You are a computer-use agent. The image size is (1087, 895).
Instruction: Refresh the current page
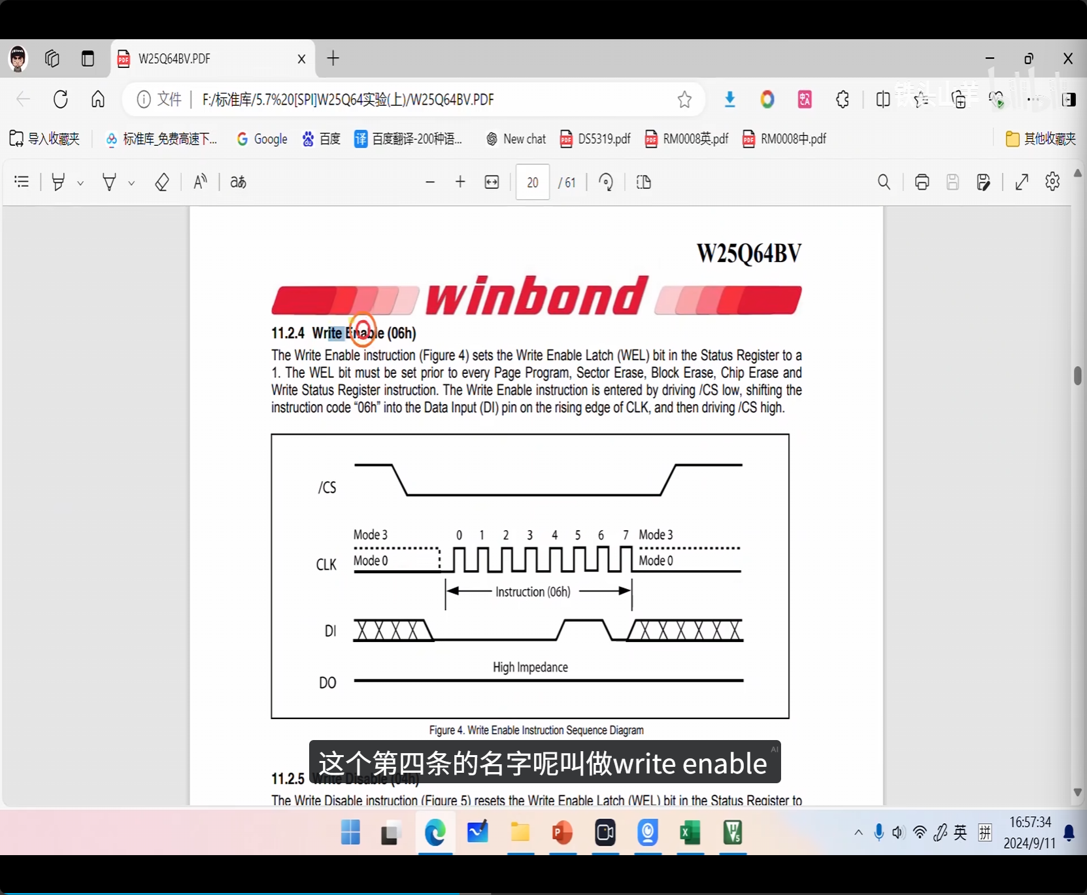tap(61, 99)
